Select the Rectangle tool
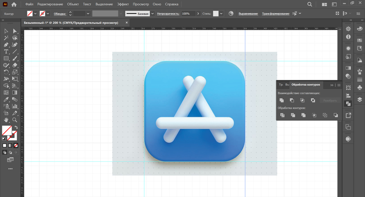365x197 pixels. point(6,58)
